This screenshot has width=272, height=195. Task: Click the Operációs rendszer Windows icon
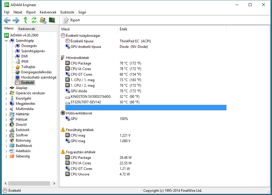click(x=12, y=93)
